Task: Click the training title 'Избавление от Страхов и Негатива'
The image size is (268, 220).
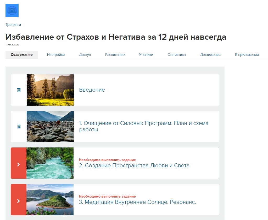Action: (116, 37)
